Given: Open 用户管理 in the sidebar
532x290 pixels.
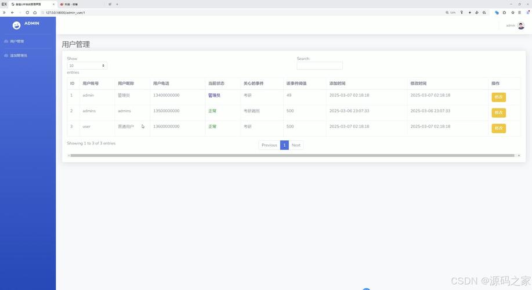Looking at the screenshot, I should pos(17,41).
